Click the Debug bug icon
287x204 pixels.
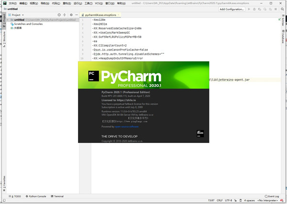[254, 9]
